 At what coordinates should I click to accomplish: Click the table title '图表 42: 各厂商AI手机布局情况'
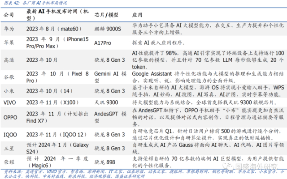point(35,3)
